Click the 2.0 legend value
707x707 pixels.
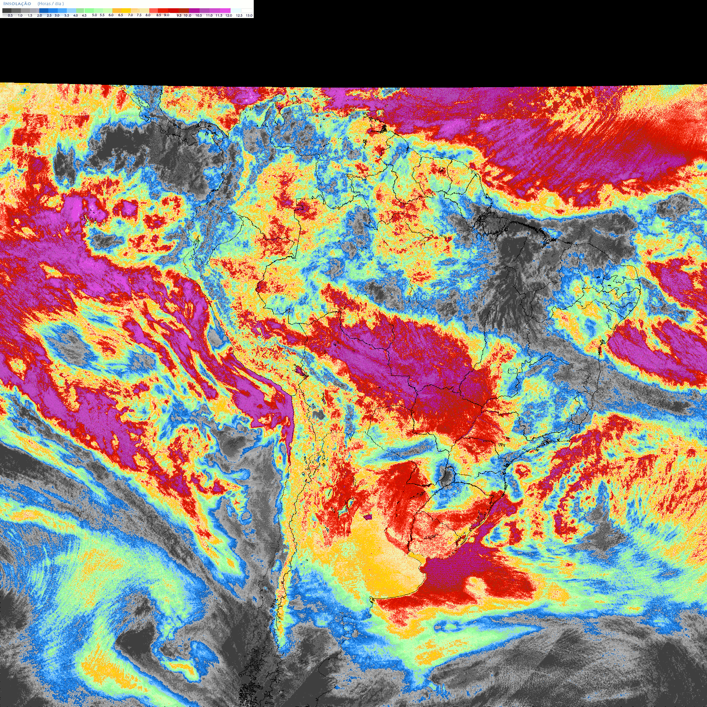[x=40, y=15]
